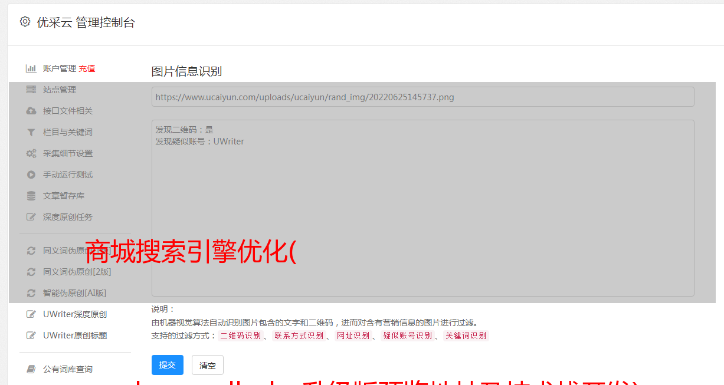Click the 网址识别 tag
Screen dimensions: 724x385
353,335
